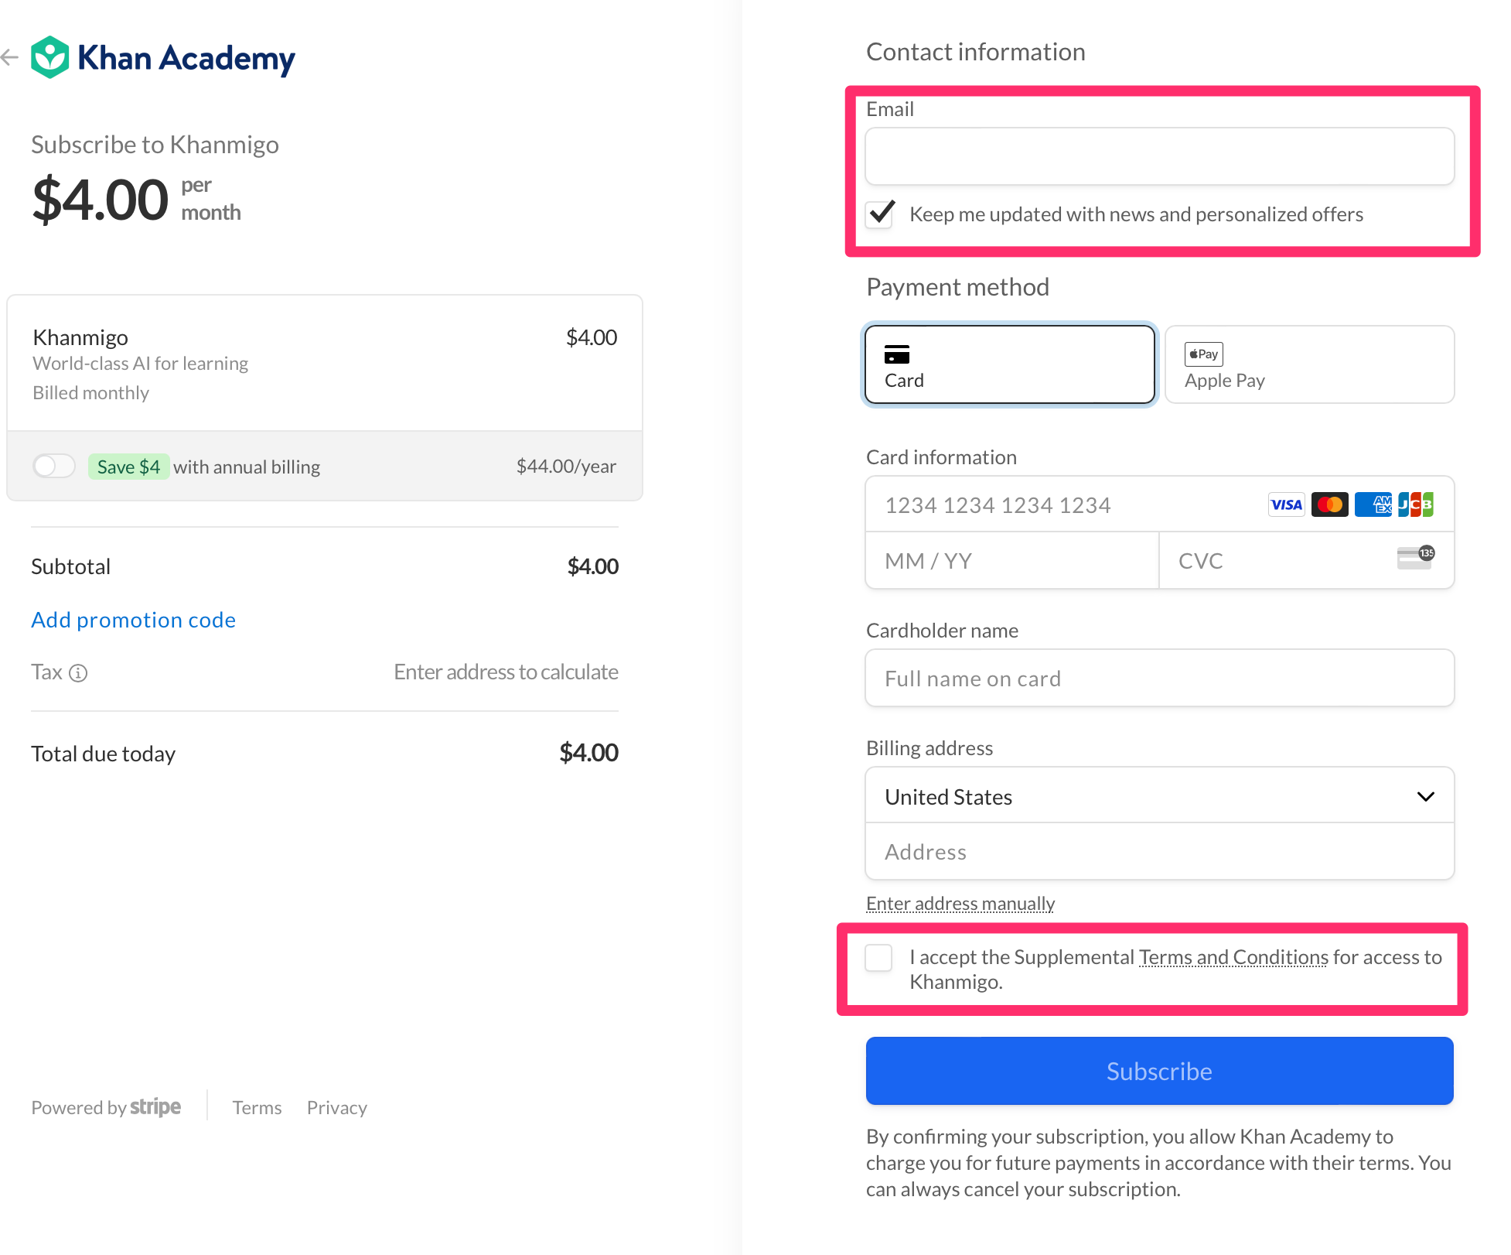Enable annual billing to save $4
The image size is (1511, 1255).
point(53,466)
